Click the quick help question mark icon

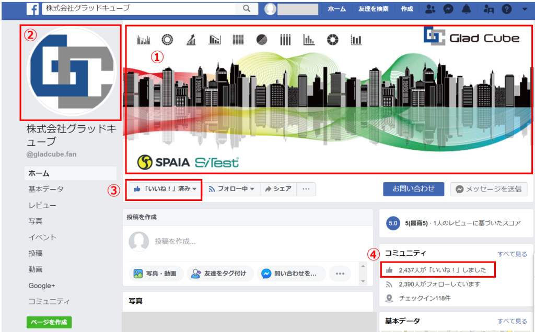507,9
